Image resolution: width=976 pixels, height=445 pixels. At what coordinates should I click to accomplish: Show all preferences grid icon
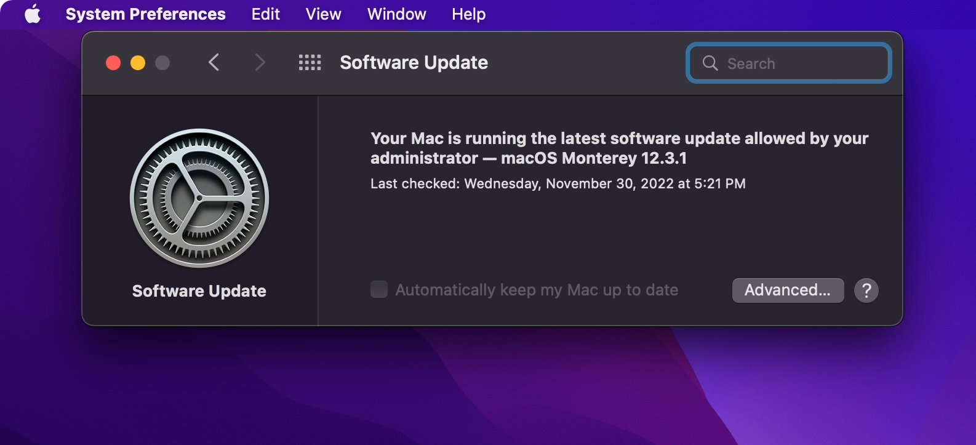(x=310, y=62)
